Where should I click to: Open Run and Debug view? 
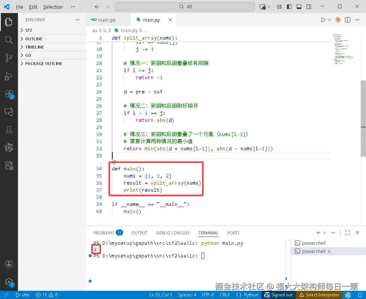(x=9, y=76)
